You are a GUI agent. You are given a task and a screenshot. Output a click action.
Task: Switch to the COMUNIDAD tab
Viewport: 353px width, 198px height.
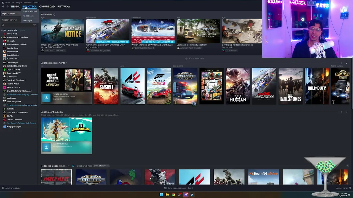point(47,7)
